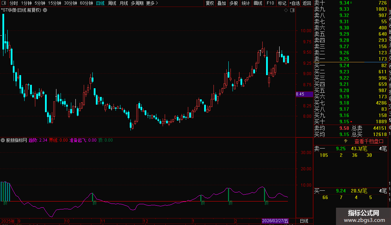Click the diamond icon above the price chart
Image resolution: width=391 pixels, height=225 pixels.
(x=286, y=10)
